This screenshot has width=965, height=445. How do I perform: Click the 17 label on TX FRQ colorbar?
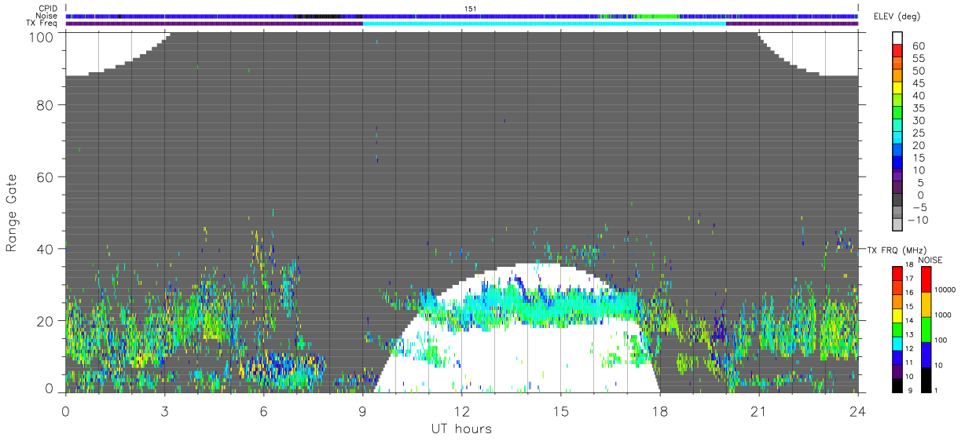point(908,278)
